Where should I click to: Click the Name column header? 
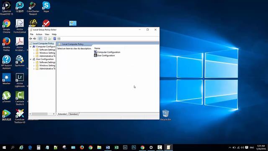tap(97, 49)
